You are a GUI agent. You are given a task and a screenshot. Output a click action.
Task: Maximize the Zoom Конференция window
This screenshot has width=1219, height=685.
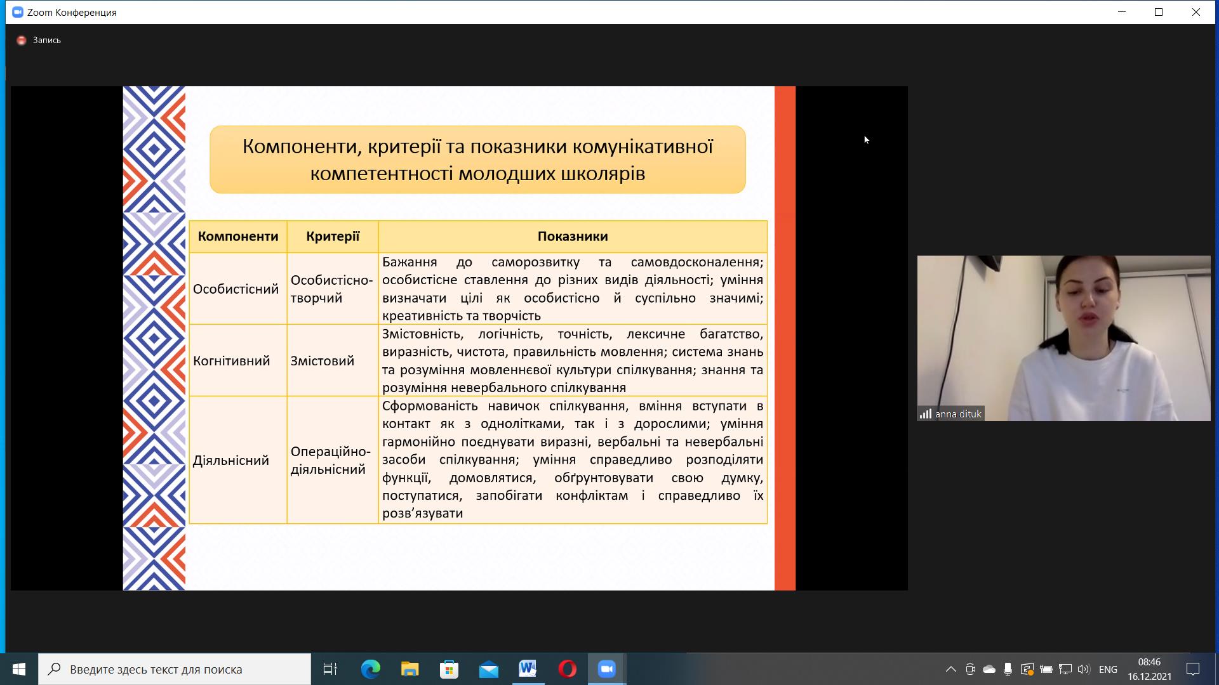click(x=1159, y=12)
